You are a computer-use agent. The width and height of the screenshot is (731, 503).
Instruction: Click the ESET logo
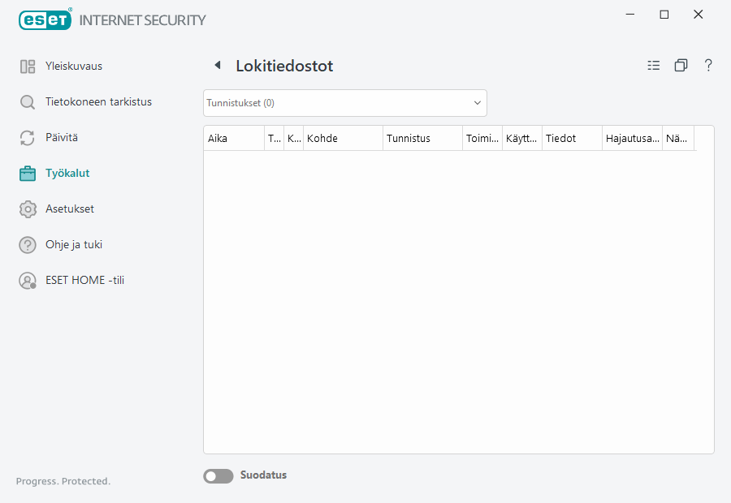pos(45,19)
